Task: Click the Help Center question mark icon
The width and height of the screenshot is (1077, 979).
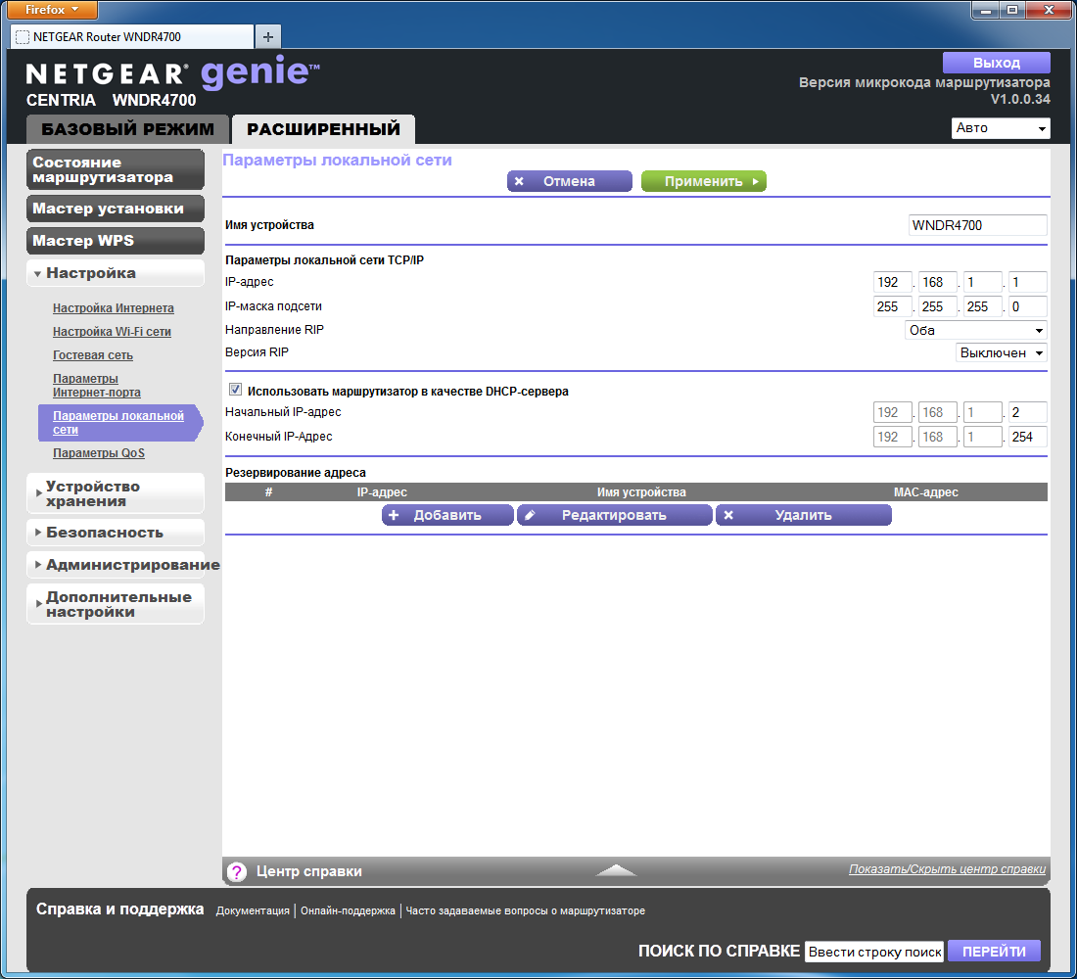Action: pos(236,872)
